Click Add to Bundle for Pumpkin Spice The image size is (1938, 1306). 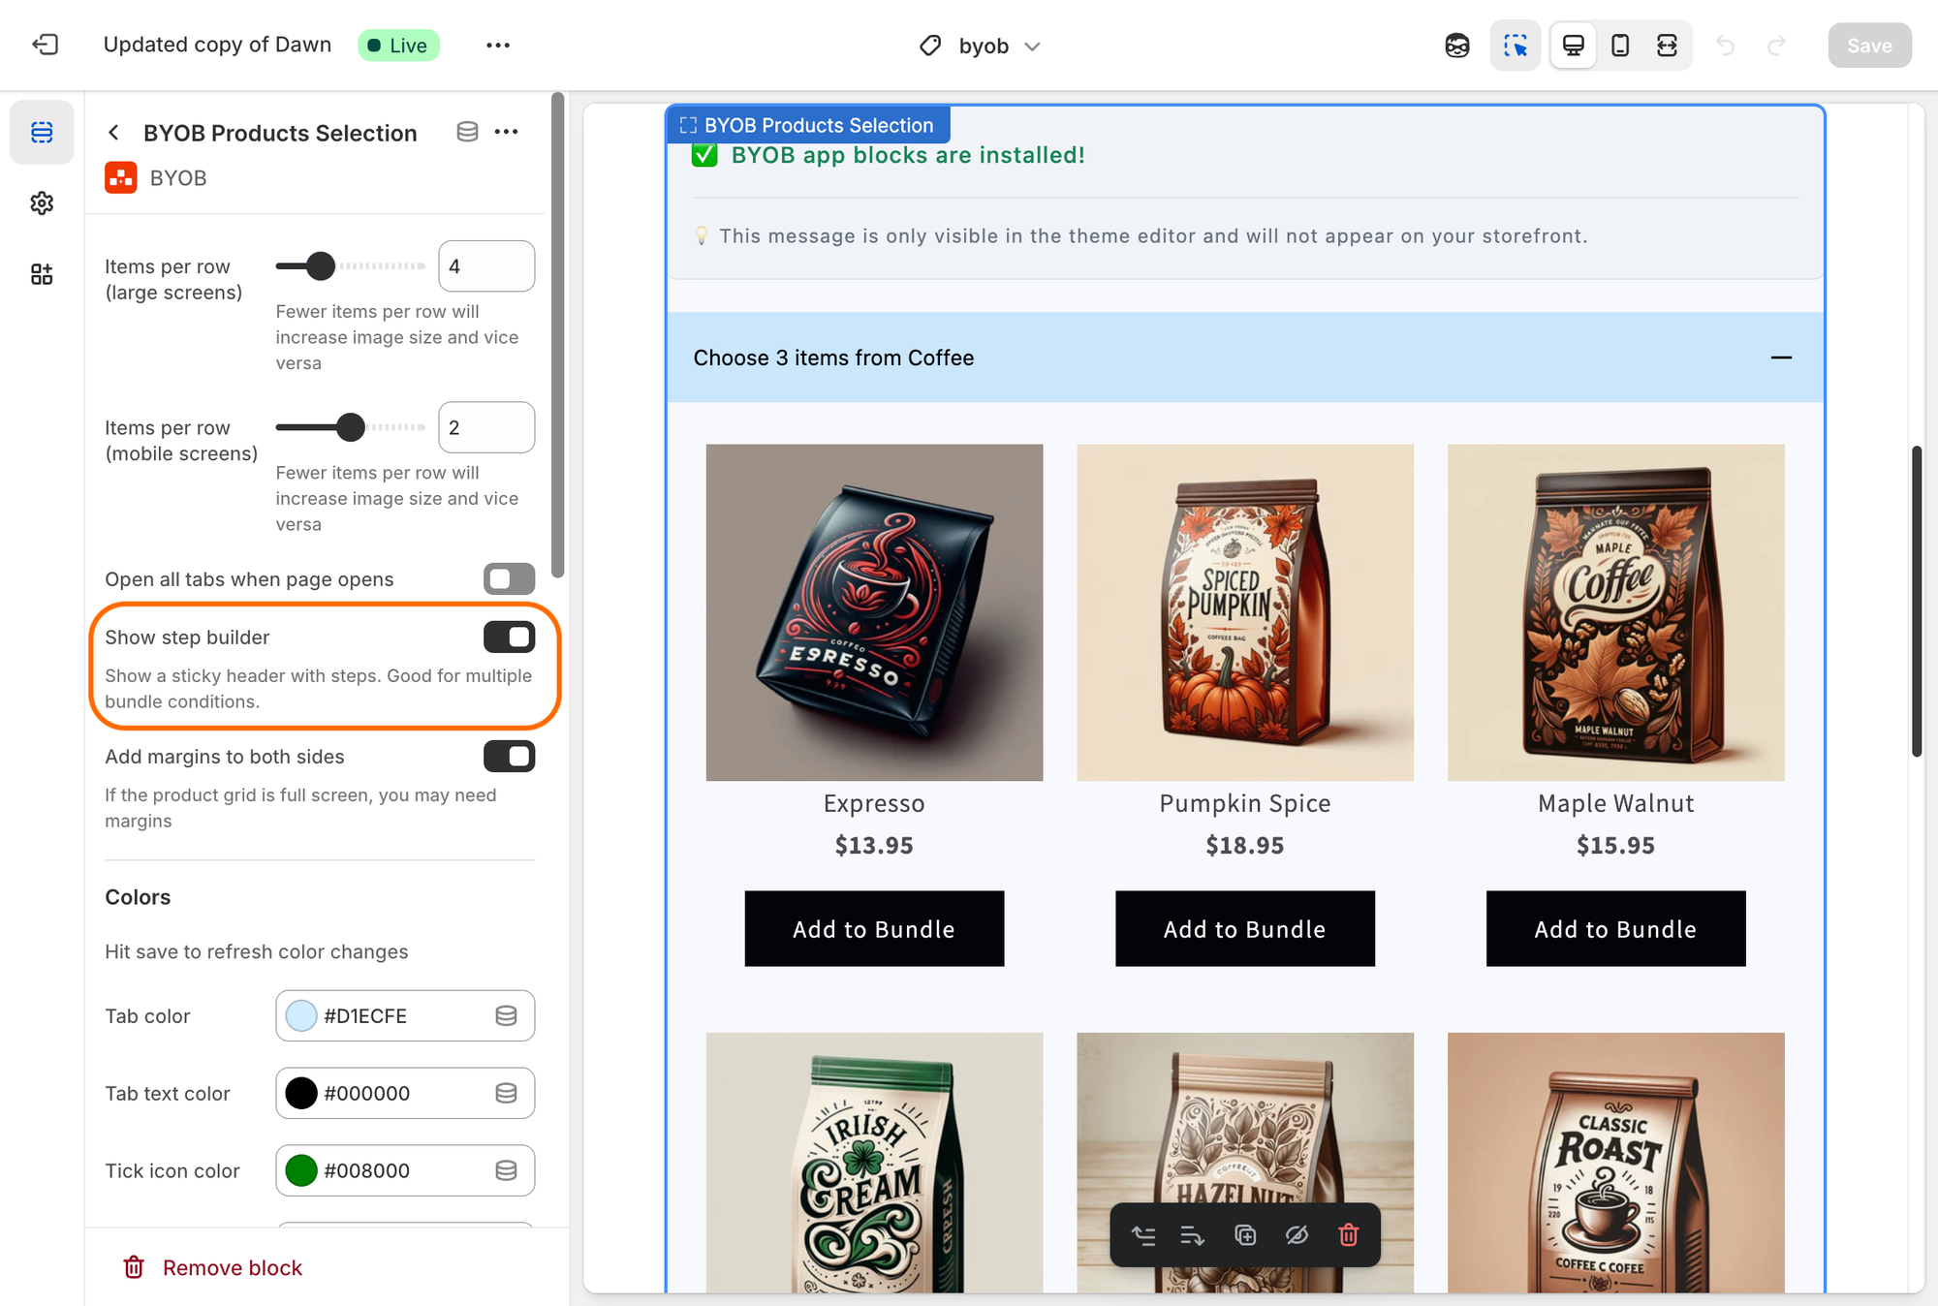tap(1244, 928)
